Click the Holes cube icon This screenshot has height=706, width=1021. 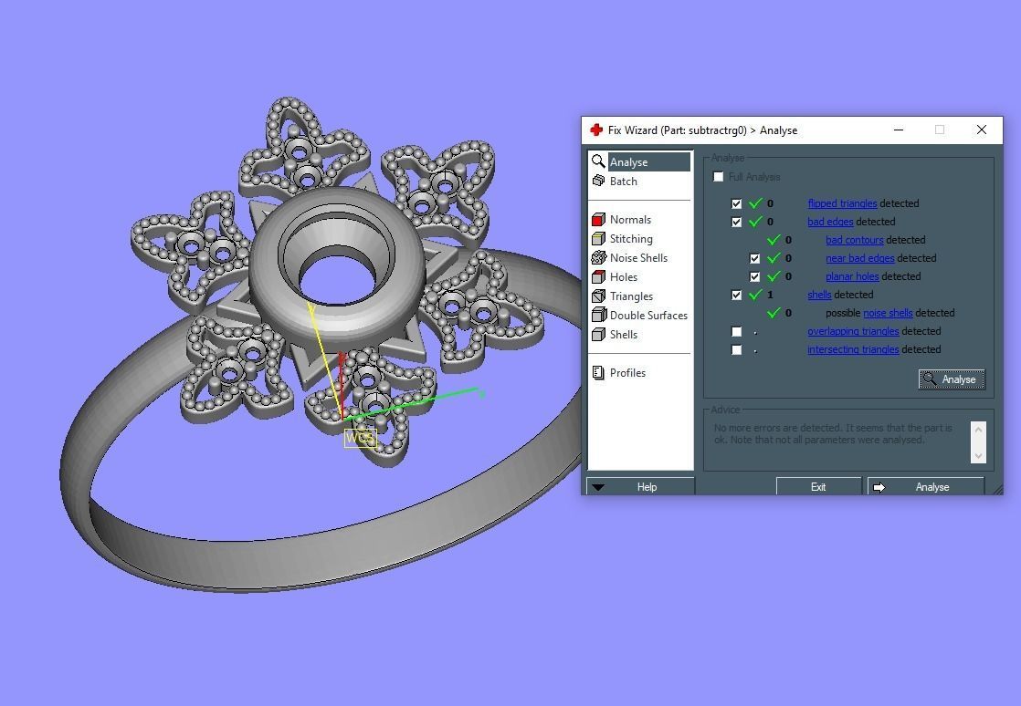[x=598, y=277]
